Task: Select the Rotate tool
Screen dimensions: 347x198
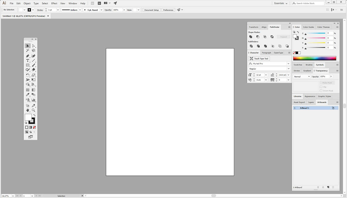Action: 27,75
